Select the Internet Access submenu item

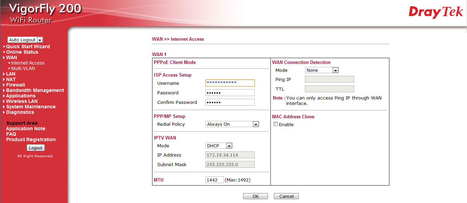(x=27, y=63)
